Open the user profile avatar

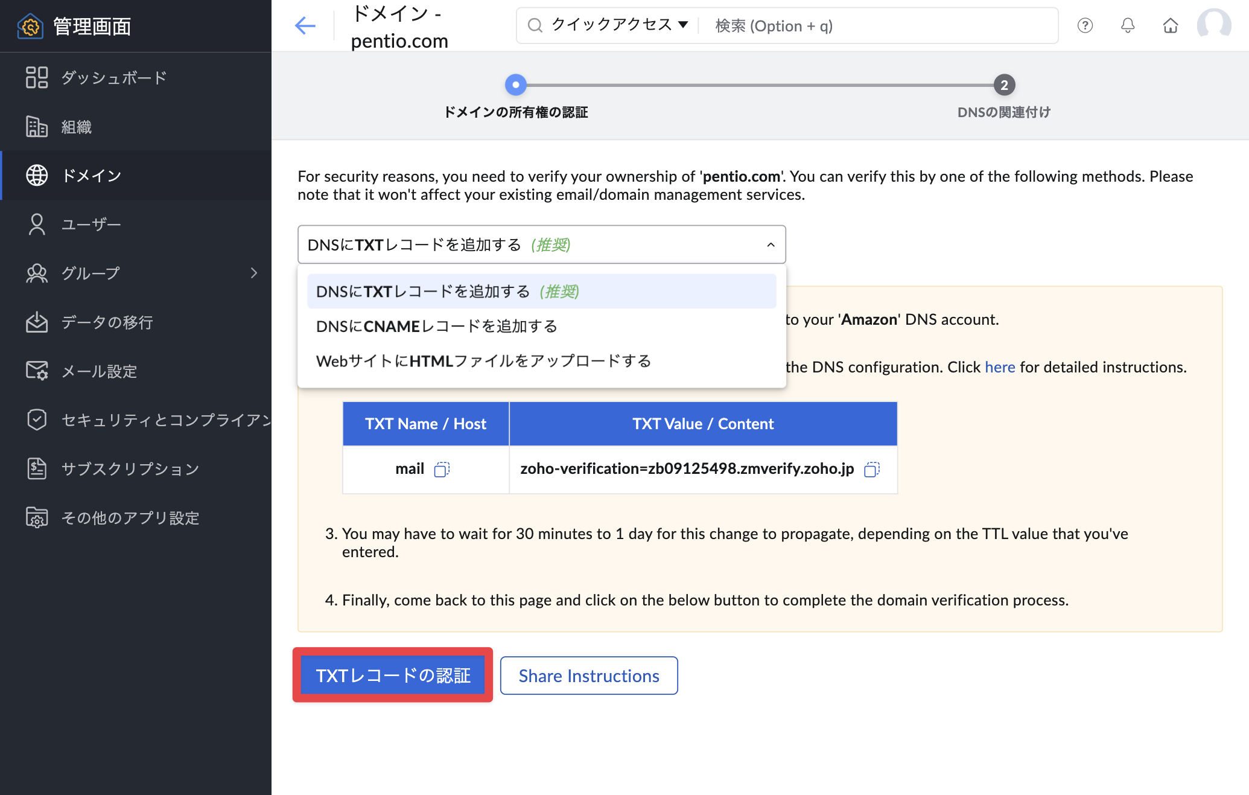(x=1214, y=25)
